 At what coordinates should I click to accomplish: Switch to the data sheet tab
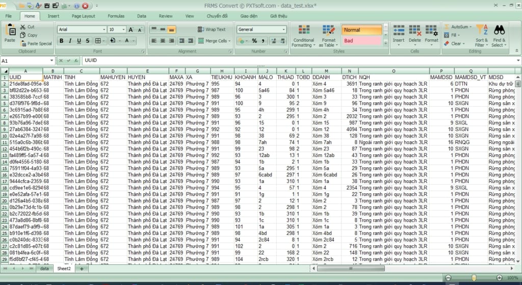45,268
